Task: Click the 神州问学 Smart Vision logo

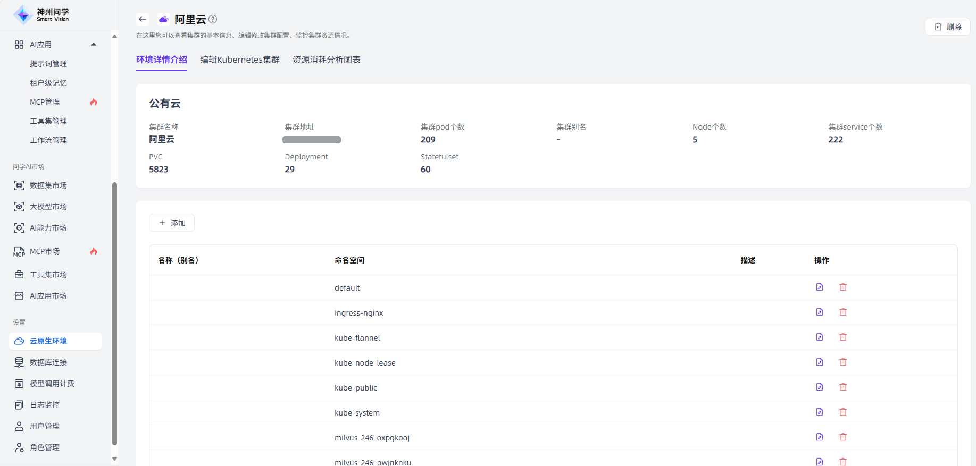Action: (41, 15)
